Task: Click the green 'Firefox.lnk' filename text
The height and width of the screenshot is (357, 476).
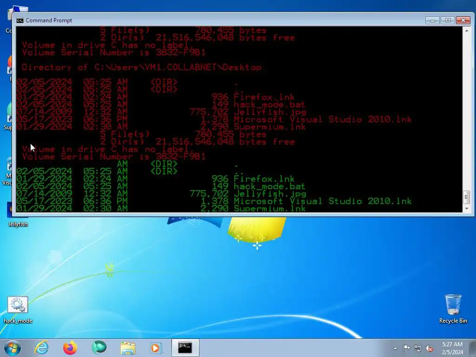Action: coord(264,179)
